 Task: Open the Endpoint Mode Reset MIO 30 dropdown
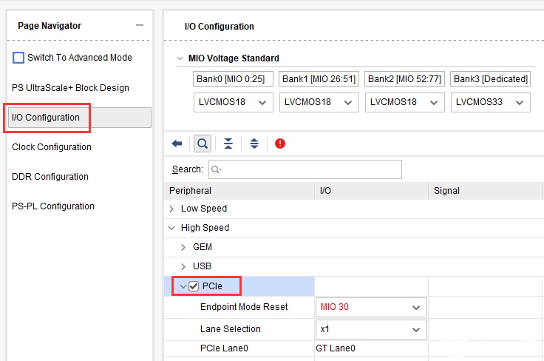coord(371,307)
